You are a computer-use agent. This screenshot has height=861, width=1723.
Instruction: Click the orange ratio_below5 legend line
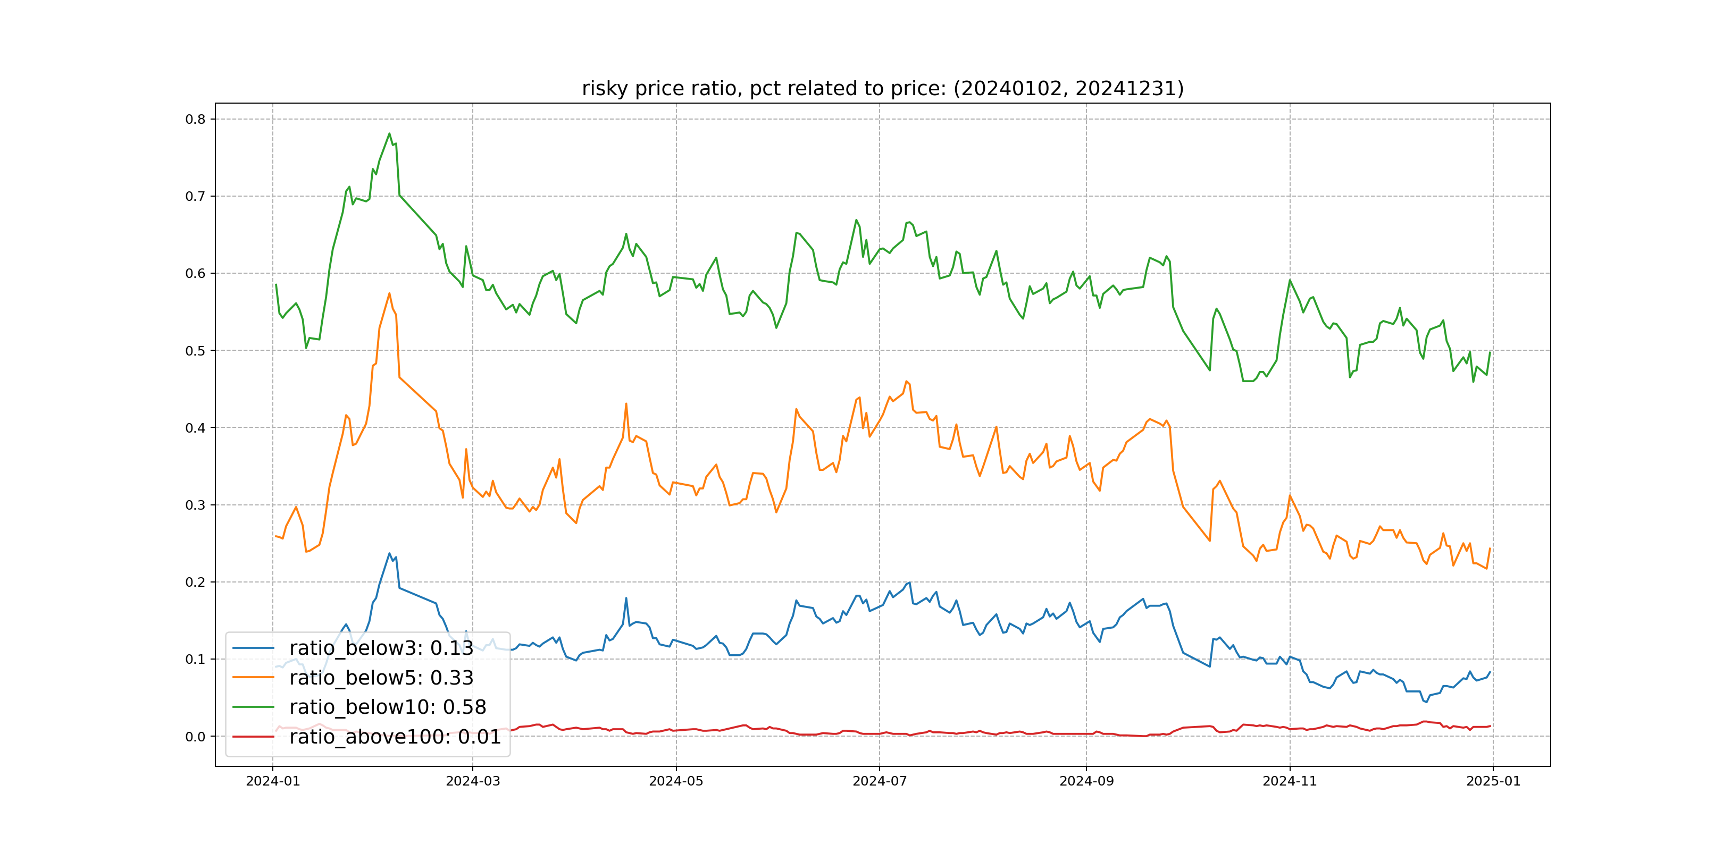coord(253,677)
